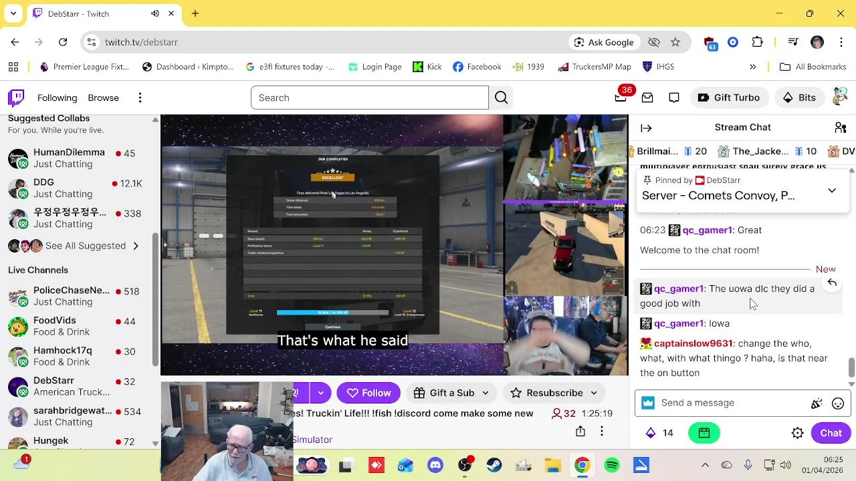Click the Gift Turbo button
The height and width of the screenshot is (481, 856).
pyautogui.click(x=728, y=98)
